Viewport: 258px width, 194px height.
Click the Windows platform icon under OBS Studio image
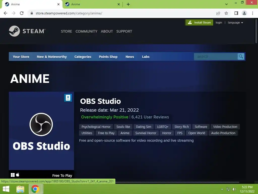click(13, 175)
